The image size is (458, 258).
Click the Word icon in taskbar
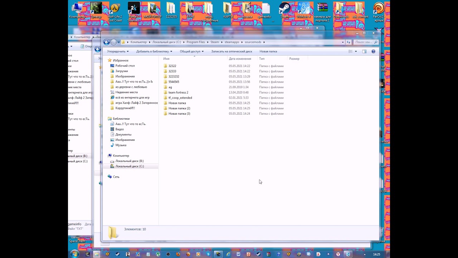click(x=238, y=254)
